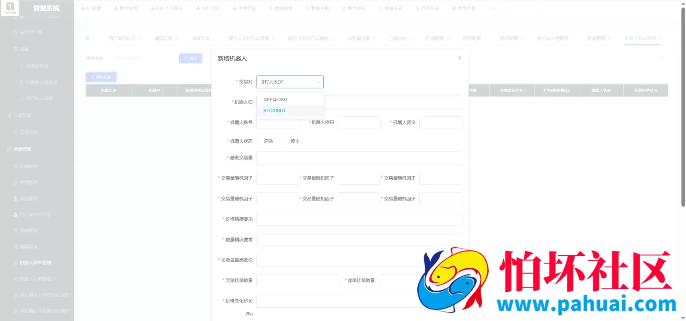Image resolution: width=686 pixels, height=321 pixels.
Task: Focus the 机器人账号 input field
Action: tap(278, 123)
